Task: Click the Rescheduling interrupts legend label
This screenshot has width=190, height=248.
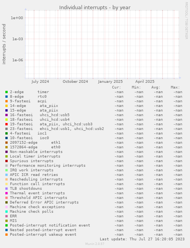Action: (36, 179)
